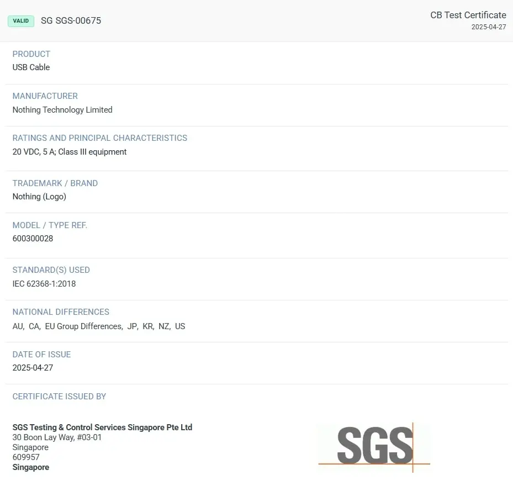
Task: Select the 2025-04-27 value under DATE OF ISSUE
Action: [x=33, y=367]
